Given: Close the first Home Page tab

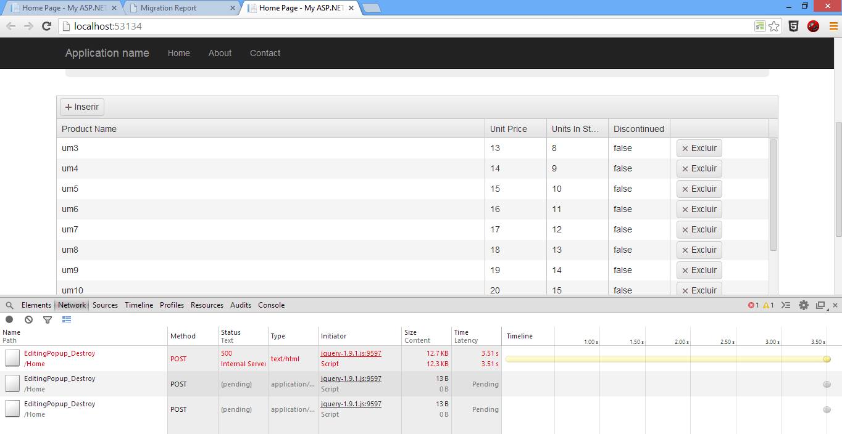Looking at the screenshot, I should 114,8.
